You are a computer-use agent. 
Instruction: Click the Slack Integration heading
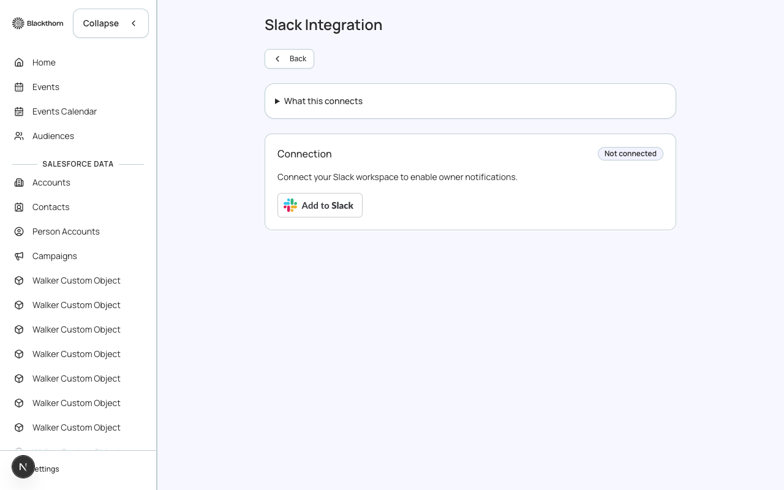(x=323, y=25)
